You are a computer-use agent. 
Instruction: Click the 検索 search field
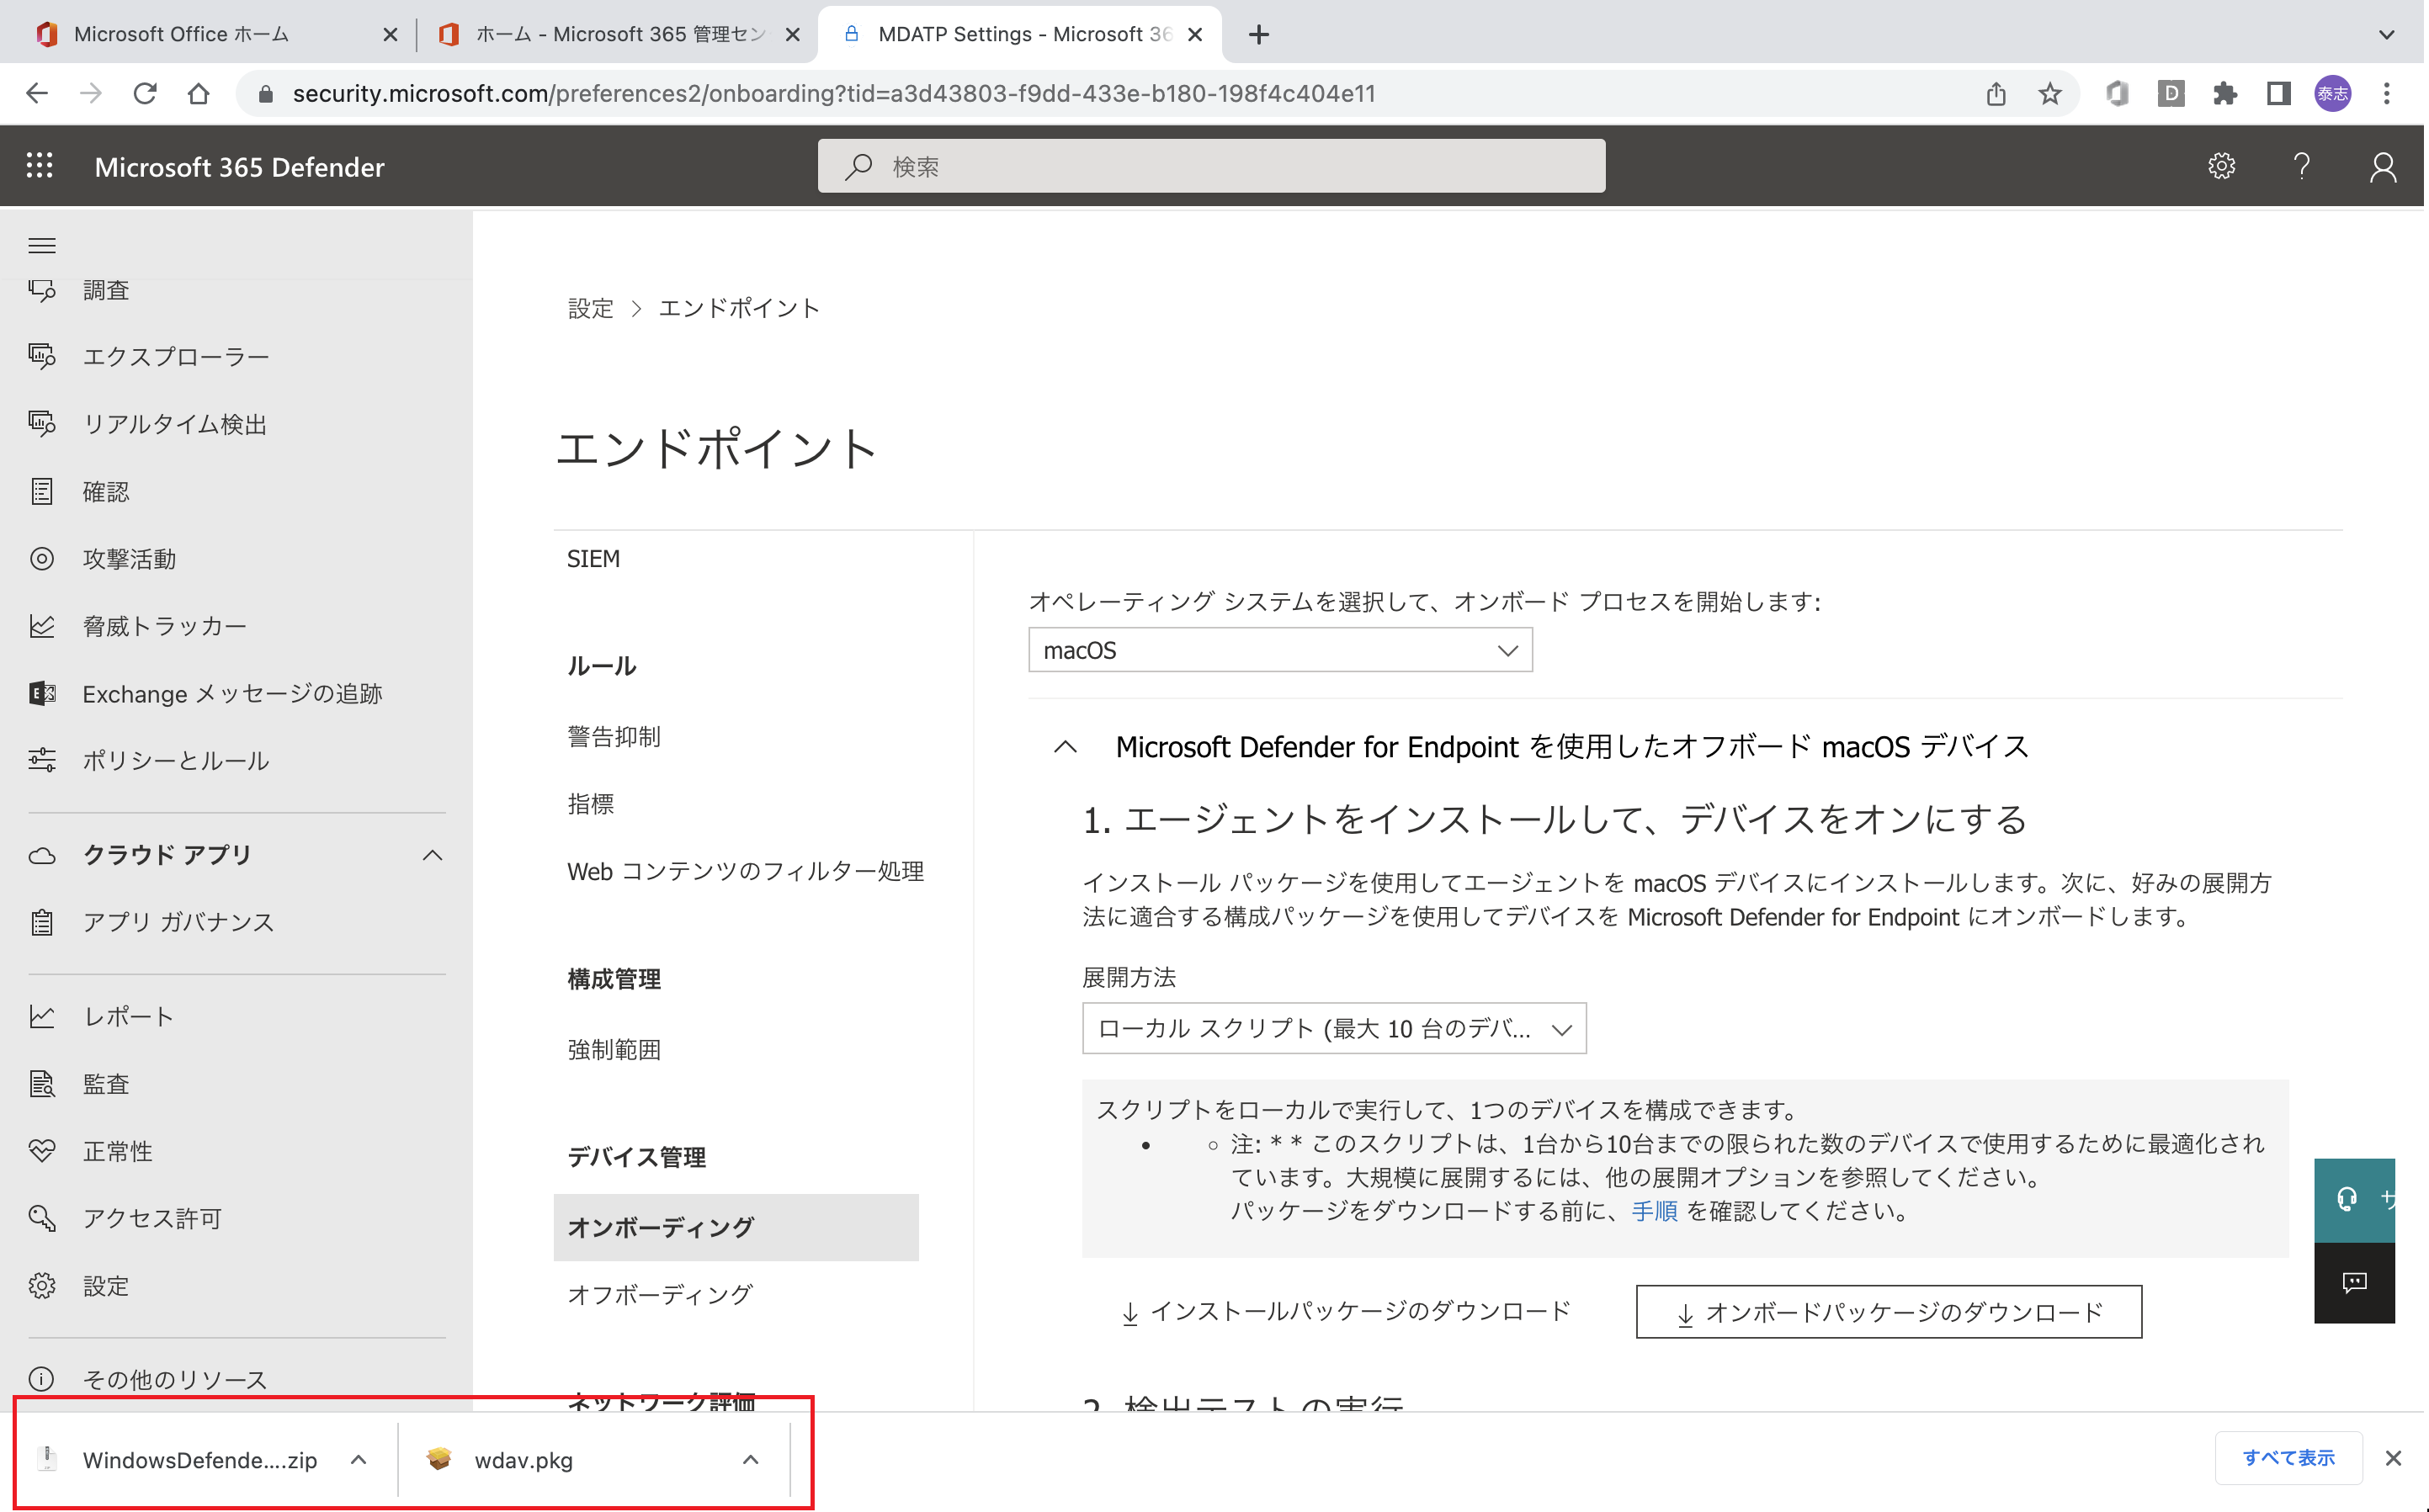1211,166
